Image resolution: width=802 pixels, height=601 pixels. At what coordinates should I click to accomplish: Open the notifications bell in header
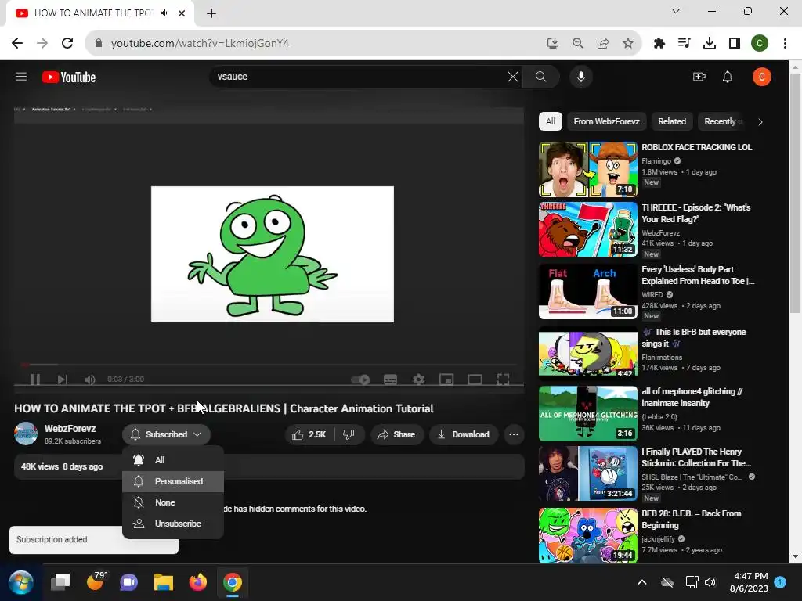click(728, 77)
